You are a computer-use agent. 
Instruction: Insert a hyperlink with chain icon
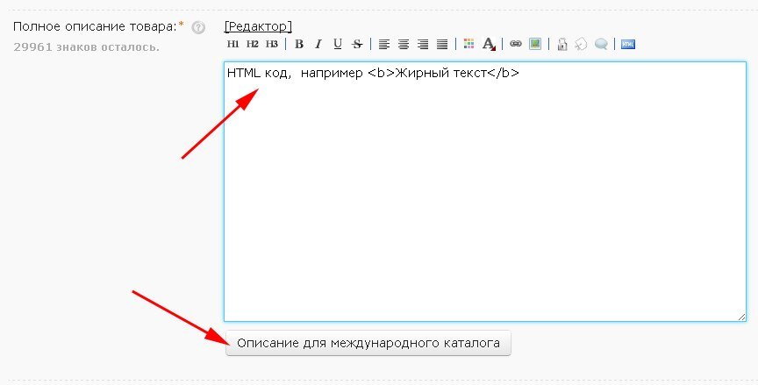tap(516, 44)
